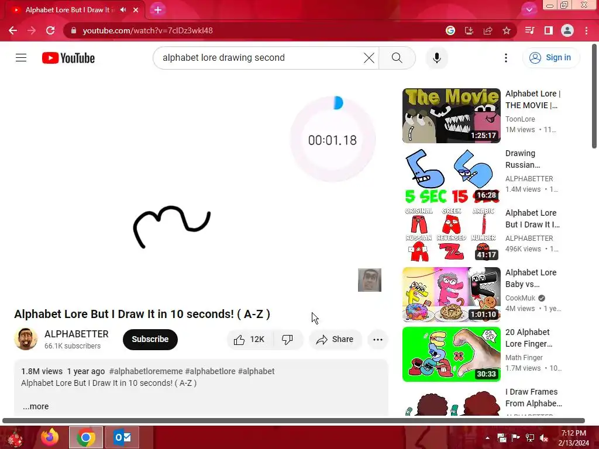The width and height of the screenshot is (599, 449).
Task: Click the address bar URL
Action: 147,30
